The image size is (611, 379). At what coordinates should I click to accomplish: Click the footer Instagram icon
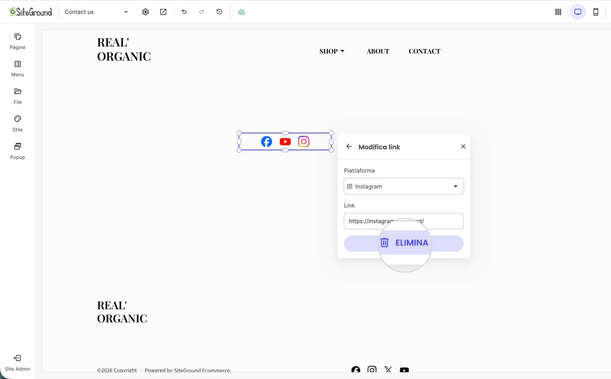pyautogui.click(x=372, y=370)
